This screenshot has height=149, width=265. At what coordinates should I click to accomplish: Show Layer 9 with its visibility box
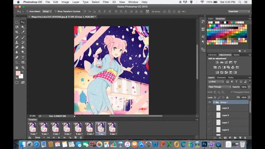[x=210, y=108]
